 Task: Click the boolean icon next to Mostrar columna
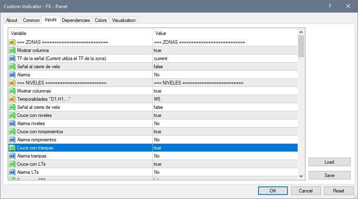(12, 50)
